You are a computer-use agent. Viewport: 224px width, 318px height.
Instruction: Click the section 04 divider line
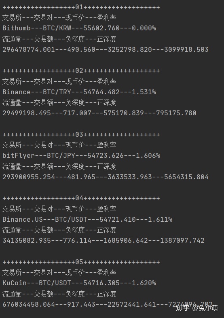(81, 198)
